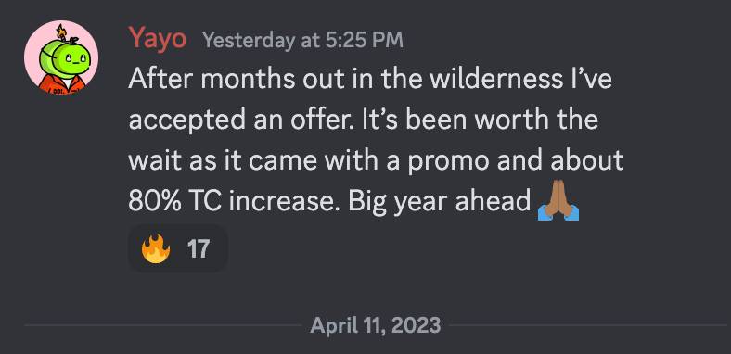
Task: Open Yayo's profile avatar
Action: pyautogui.click(x=61, y=57)
